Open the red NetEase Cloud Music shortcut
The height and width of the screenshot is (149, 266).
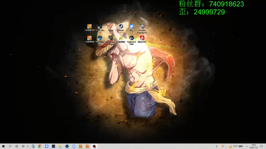pos(142,39)
